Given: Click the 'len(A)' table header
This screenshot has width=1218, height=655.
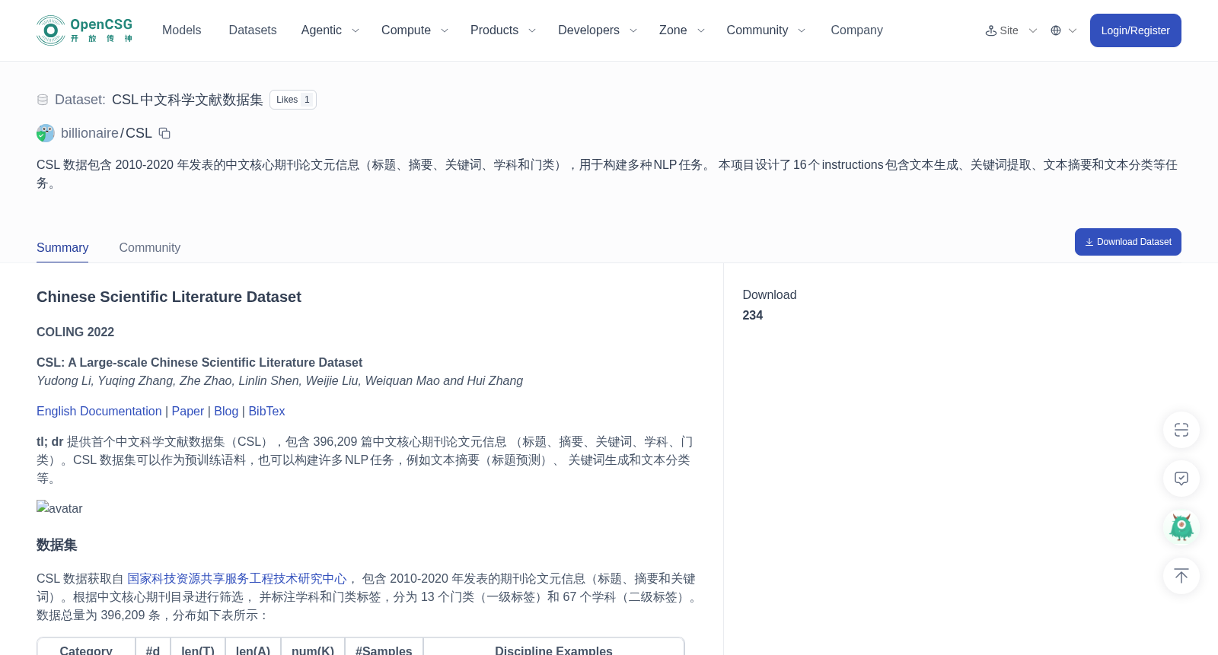Looking at the screenshot, I should click(253, 650).
